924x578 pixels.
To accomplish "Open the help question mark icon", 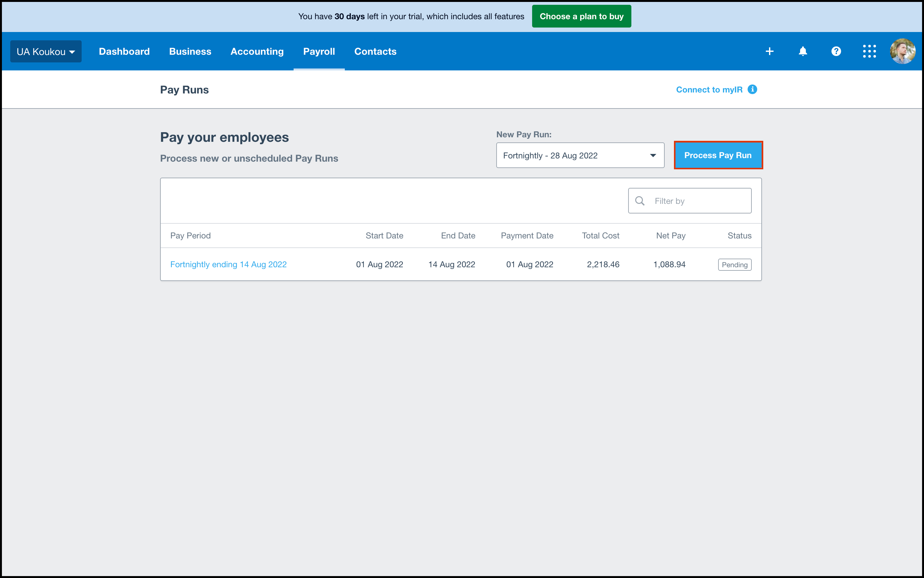I will click(x=836, y=51).
